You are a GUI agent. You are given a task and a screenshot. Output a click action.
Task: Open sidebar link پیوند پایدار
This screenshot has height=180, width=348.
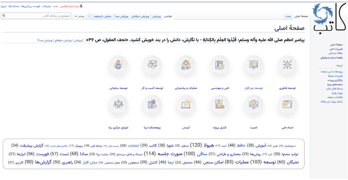click(x=337, y=93)
